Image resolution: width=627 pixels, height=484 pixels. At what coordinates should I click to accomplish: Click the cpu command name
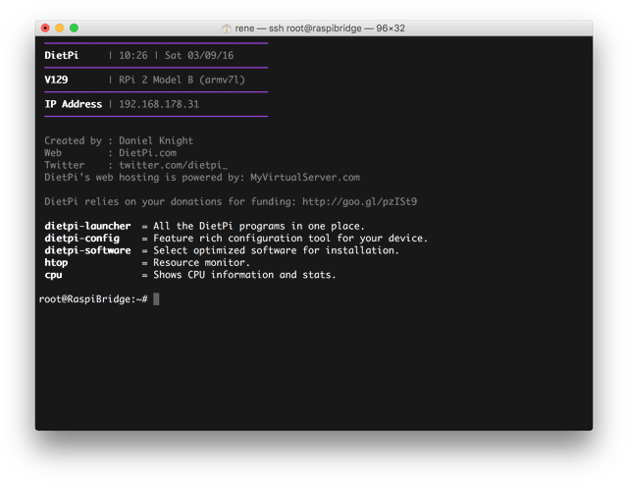click(53, 275)
